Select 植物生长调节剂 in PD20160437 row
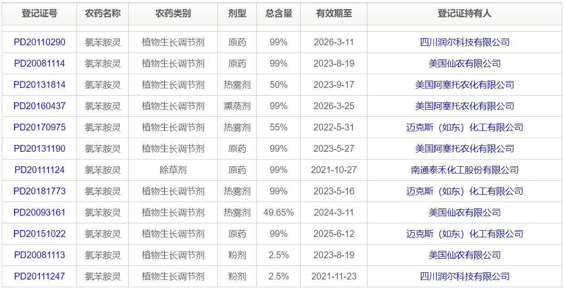Viewport: 564px width, 289px height. [173, 106]
